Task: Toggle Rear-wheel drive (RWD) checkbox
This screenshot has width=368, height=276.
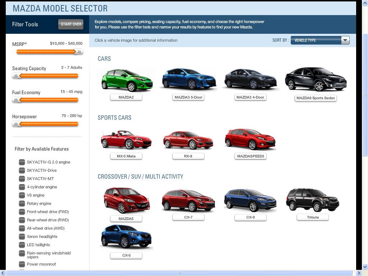Action: [22, 220]
